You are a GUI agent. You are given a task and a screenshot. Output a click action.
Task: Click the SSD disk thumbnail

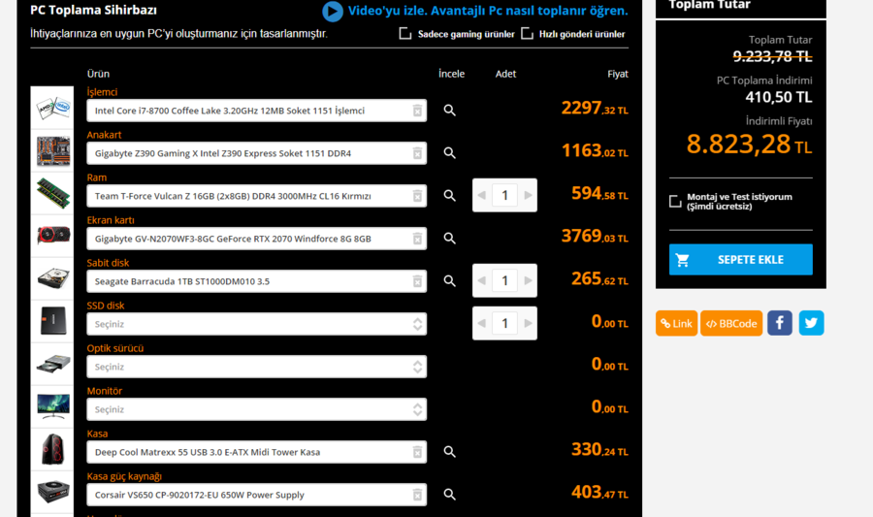(x=51, y=322)
